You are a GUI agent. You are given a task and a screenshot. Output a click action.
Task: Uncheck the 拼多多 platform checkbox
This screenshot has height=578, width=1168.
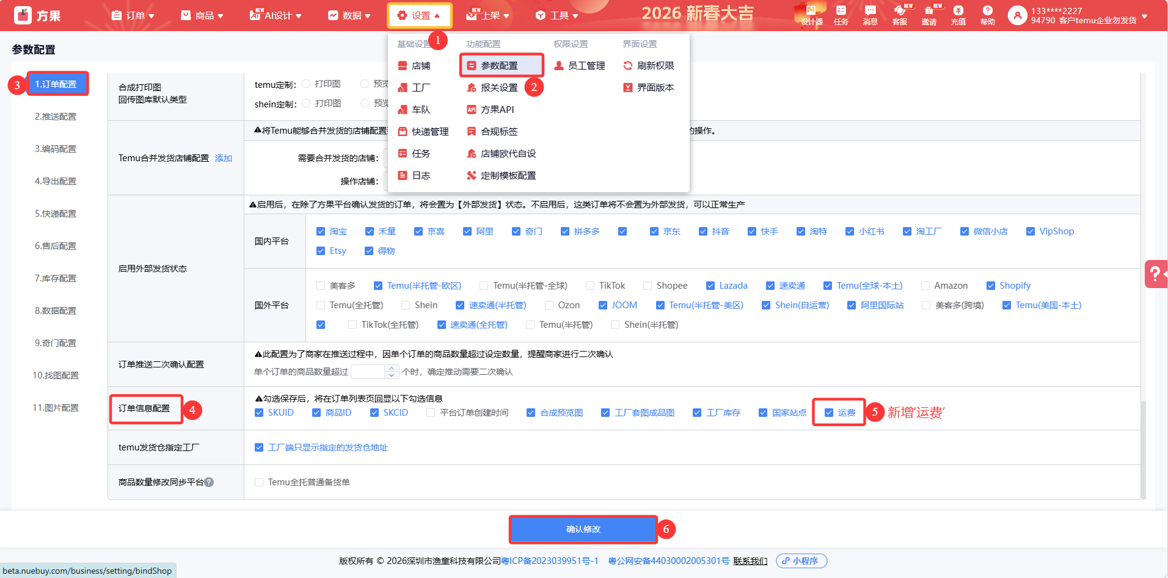click(565, 231)
